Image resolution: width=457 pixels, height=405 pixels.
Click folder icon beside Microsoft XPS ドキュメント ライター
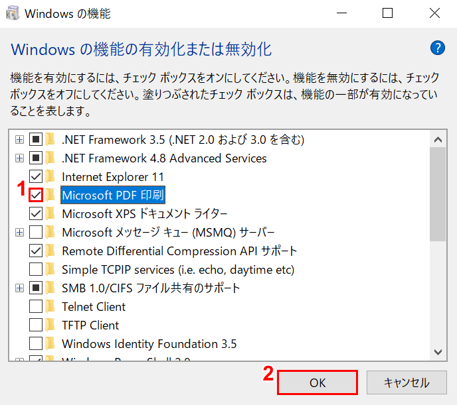coord(50,213)
